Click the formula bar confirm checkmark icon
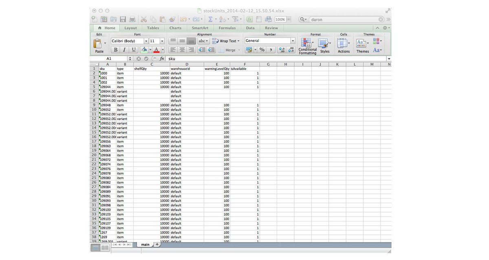Image resolution: width=489 pixels, height=260 pixels. (146, 58)
